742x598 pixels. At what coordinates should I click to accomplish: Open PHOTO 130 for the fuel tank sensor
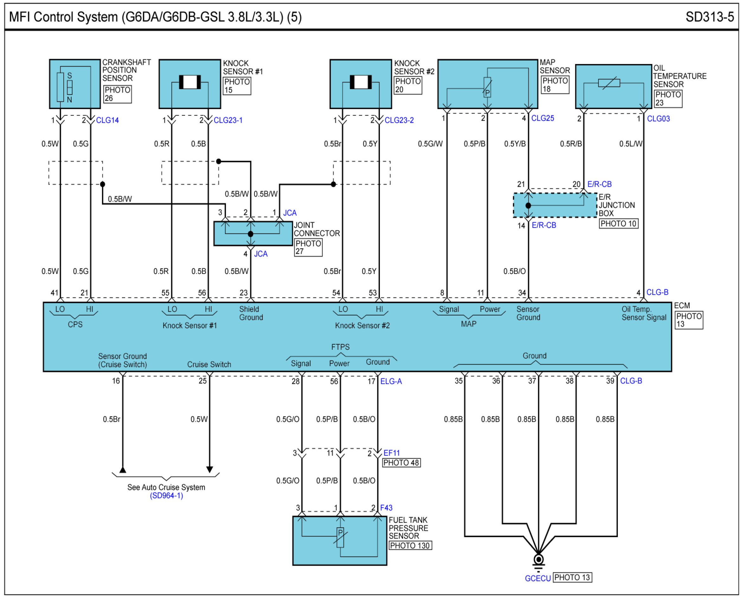click(x=410, y=546)
